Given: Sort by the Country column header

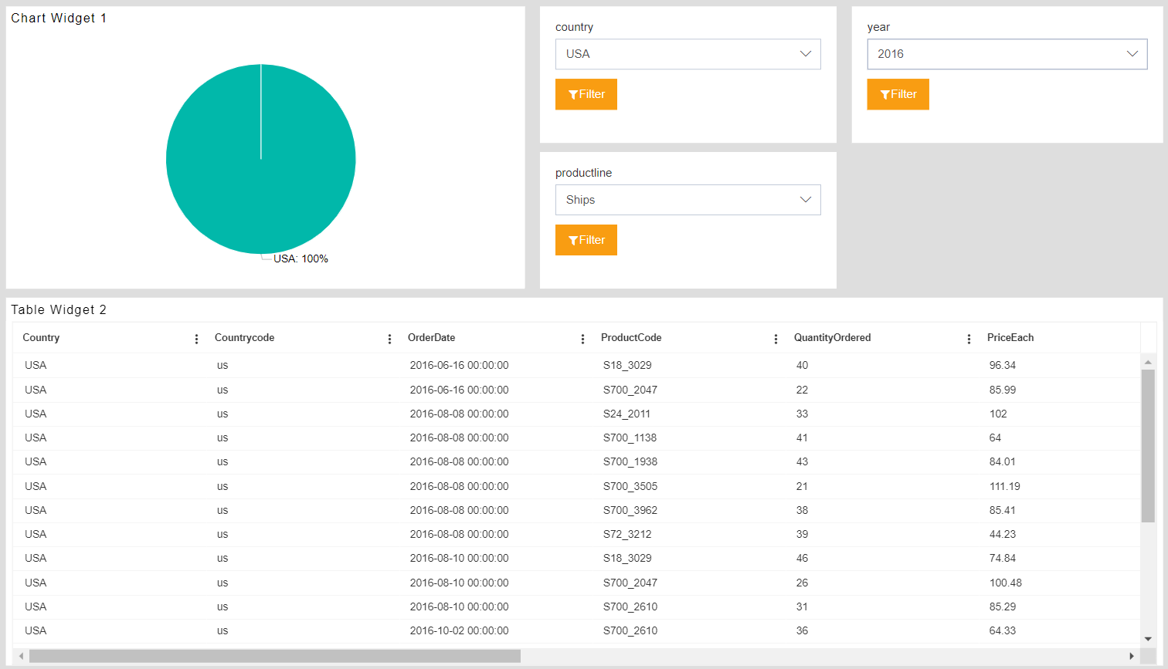Looking at the screenshot, I should point(41,338).
